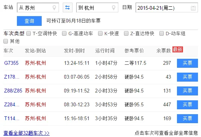Click 点击车次可查看全部坐席信息 hint text
The image size is (201, 137).
[166, 133]
